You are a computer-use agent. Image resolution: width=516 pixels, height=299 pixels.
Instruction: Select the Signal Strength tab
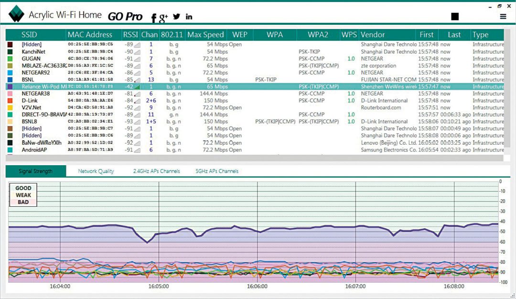point(36,171)
